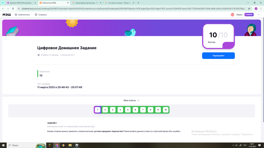Go to question number 2
This screenshot has height=148, width=264.
coord(105,110)
